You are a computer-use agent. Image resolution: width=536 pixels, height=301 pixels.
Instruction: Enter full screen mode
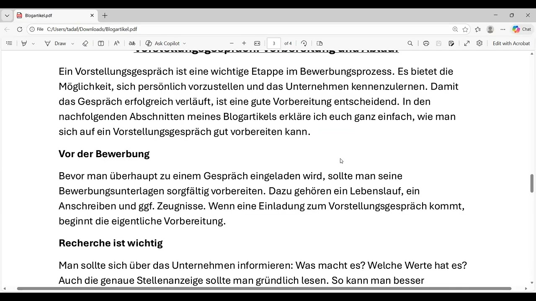pos(467,43)
